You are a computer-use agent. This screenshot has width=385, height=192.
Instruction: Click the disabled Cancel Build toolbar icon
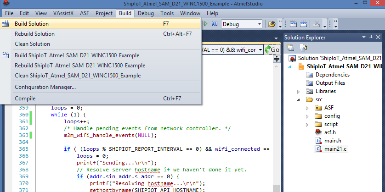click(316, 24)
